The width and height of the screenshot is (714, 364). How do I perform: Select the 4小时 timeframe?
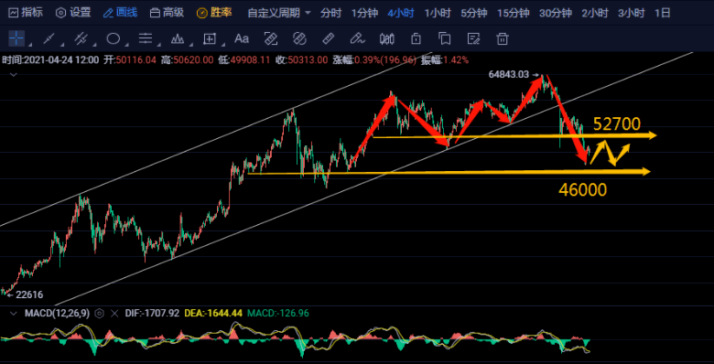[401, 13]
